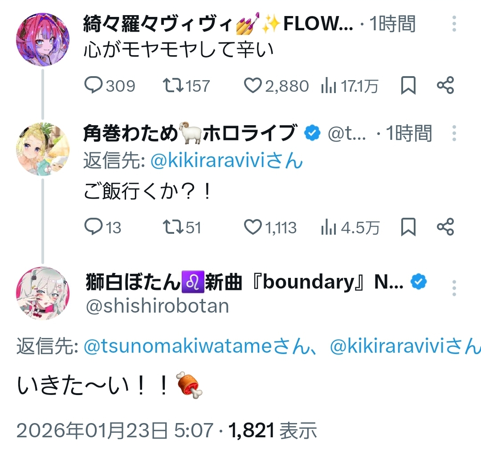Like the post with 2,880 likes
Screen dimensions: 481x452
coord(253,86)
